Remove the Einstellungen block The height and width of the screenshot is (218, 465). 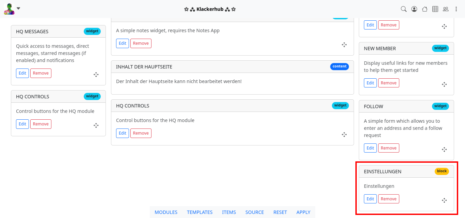388,199
